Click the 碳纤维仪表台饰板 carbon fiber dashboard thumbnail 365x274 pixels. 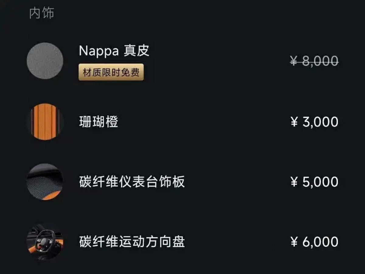point(45,182)
